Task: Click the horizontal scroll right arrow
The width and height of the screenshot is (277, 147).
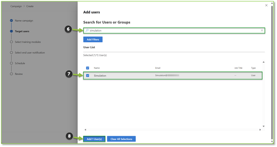Action: click(x=260, y=130)
